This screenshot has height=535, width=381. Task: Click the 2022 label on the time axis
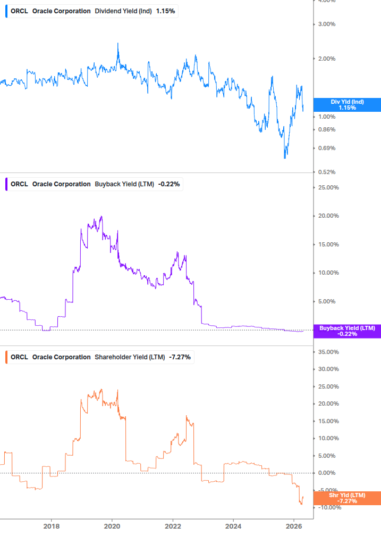[x=173, y=526]
